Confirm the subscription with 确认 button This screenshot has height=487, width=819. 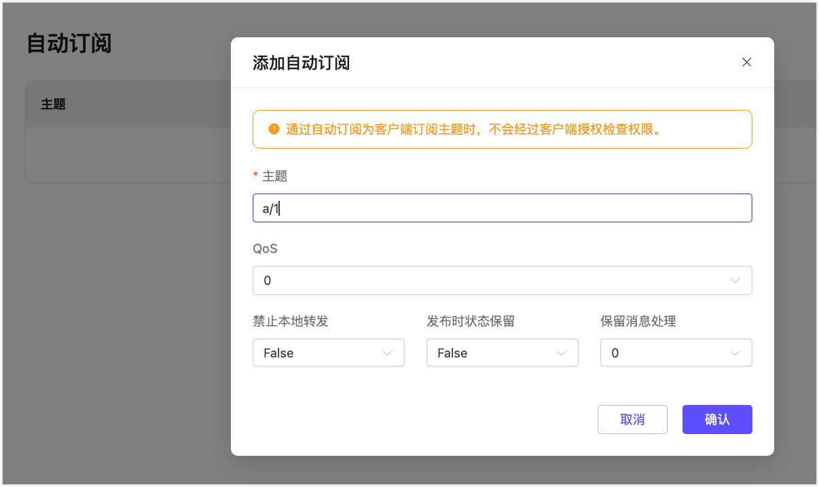[716, 419]
